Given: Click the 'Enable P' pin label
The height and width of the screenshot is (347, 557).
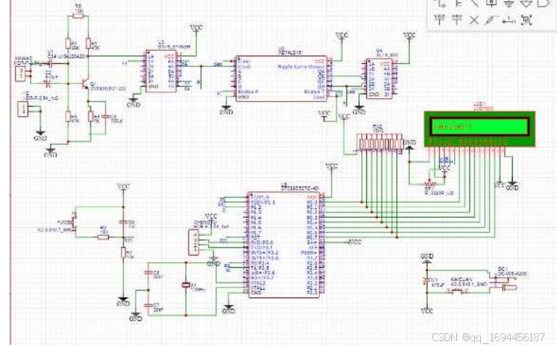Looking at the screenshot, I should point(248,91).
